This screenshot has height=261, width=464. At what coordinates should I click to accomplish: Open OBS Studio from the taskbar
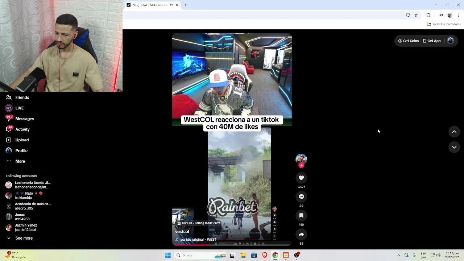(x=297, y=255)
